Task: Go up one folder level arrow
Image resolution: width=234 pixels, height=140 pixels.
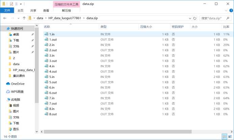Action: click(24, 18)
